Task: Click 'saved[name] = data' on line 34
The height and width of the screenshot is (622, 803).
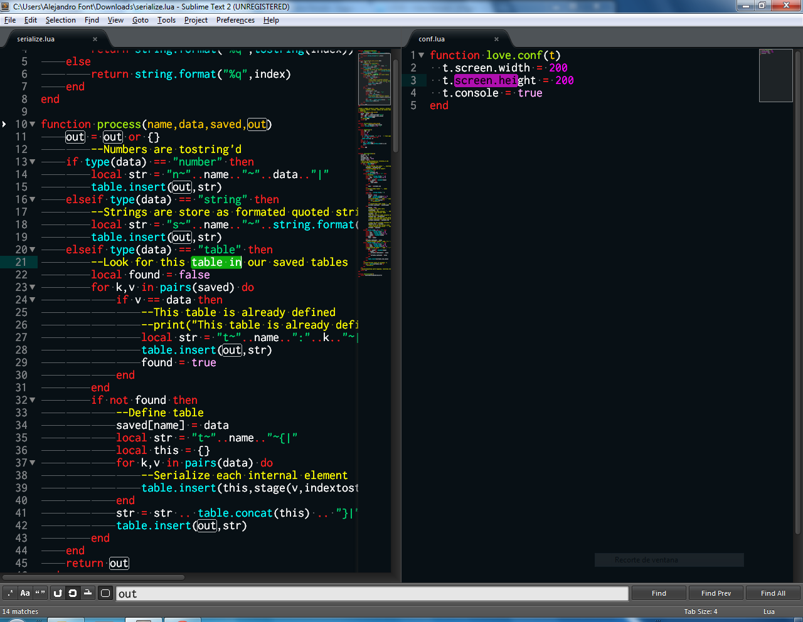Action: (173, 425)
